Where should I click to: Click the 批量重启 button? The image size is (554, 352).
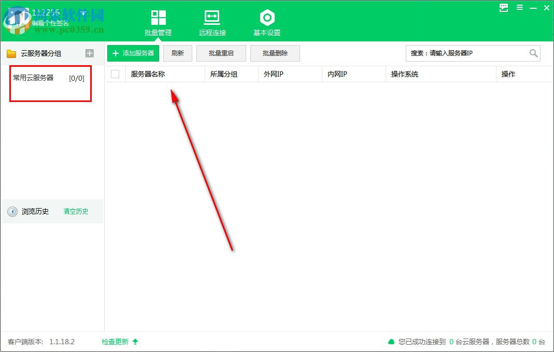click(221, 53)
